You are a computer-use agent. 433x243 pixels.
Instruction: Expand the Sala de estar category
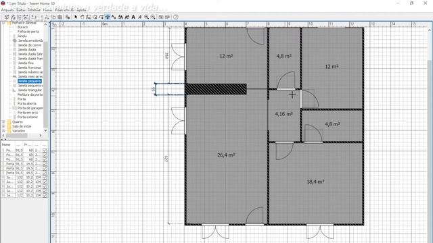click(4, 126)
